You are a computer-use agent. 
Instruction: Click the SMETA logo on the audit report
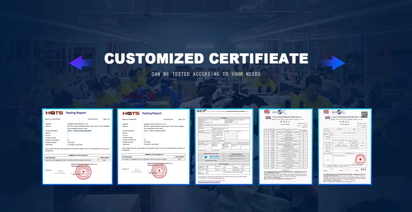201,111
